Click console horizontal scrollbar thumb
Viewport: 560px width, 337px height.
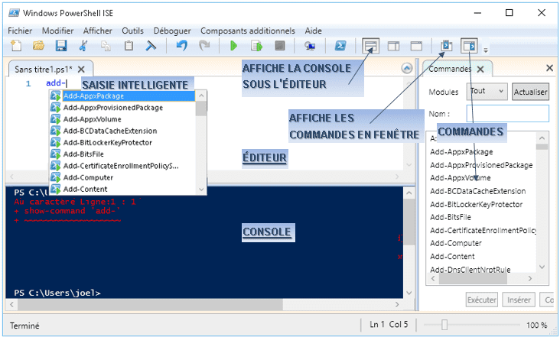click(x=150, y=305)
